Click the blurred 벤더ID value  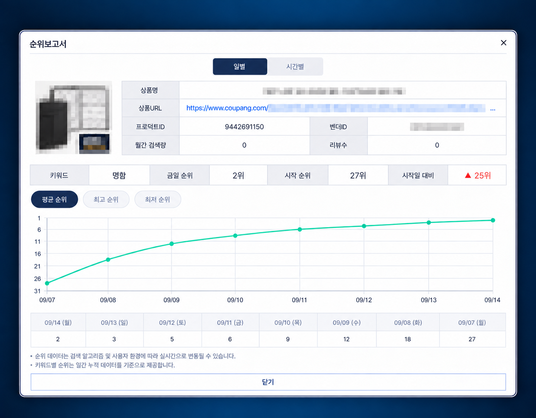coord(437,127)
